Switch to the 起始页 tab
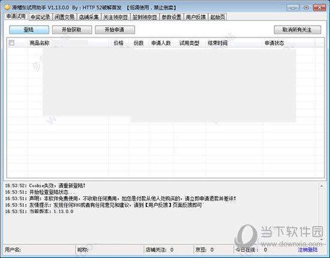Image resolution: width=330 pixels, height=258 pixels. pos(217,17)
